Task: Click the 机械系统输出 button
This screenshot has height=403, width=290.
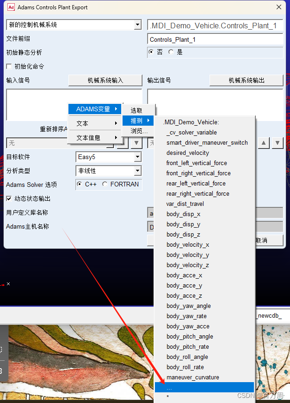Action: pyautogui.click(x=247, y=80)
